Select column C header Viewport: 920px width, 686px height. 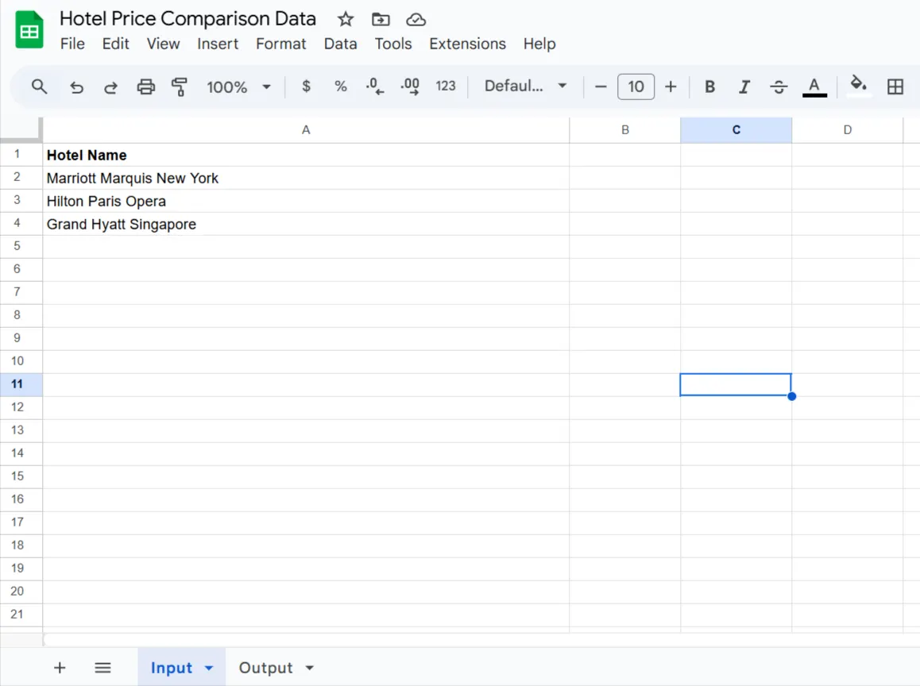point(736,130)
